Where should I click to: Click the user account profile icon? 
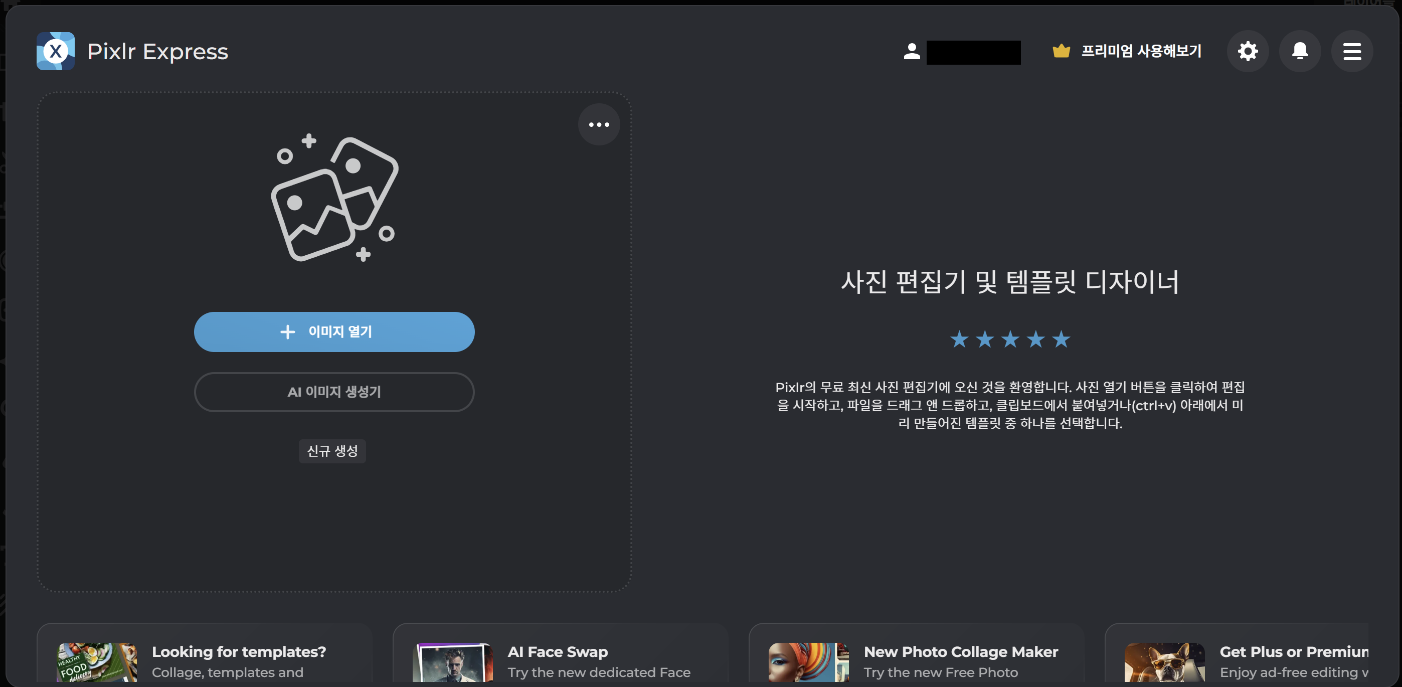click(912, 51)
